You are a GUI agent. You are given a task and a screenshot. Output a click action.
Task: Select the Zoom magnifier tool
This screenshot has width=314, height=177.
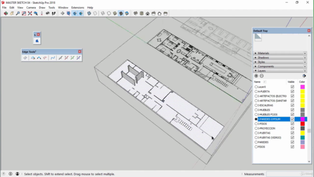[18, 13]
